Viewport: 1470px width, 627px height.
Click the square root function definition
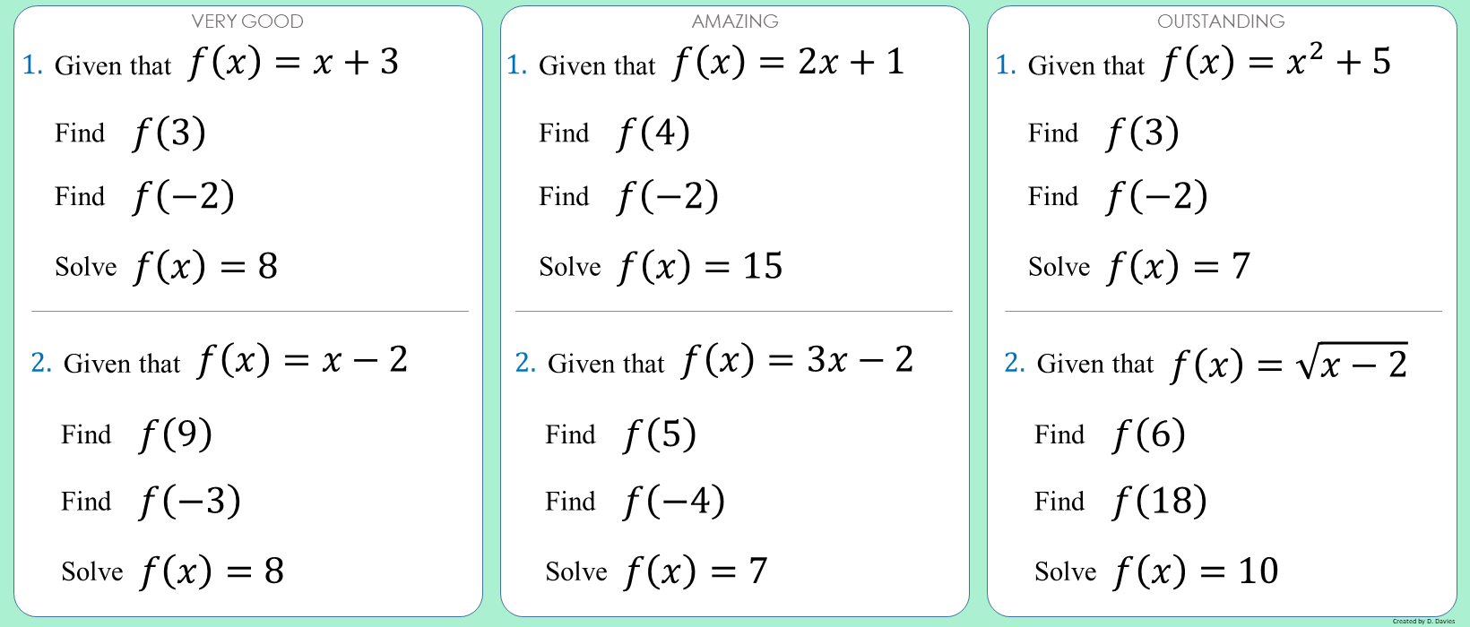pos(1289,363)
